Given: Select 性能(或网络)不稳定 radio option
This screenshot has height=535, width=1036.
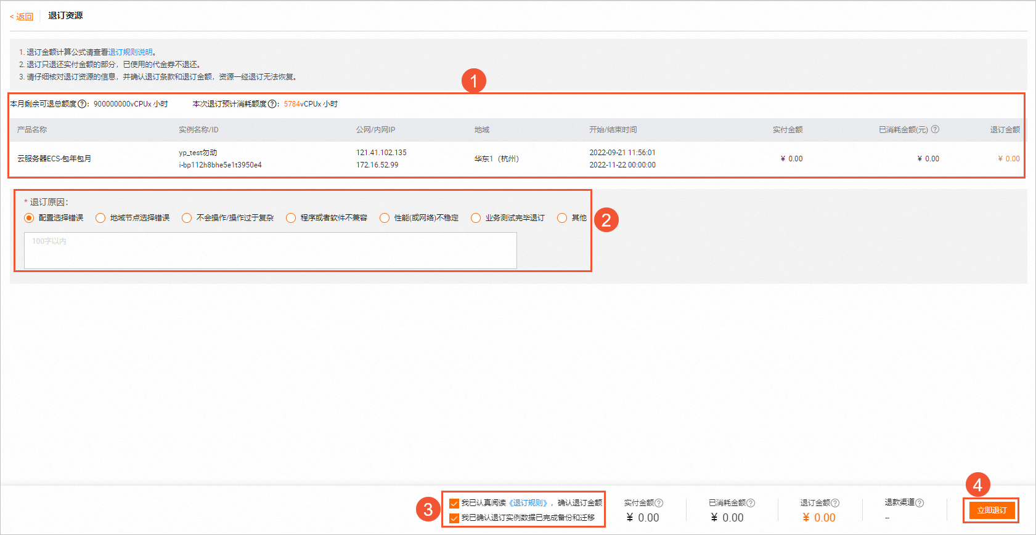Looking at the screenshot, I should (x=385, y=218).
